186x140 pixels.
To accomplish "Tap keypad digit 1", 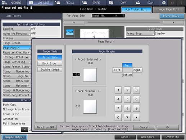I will pos(118,90).
